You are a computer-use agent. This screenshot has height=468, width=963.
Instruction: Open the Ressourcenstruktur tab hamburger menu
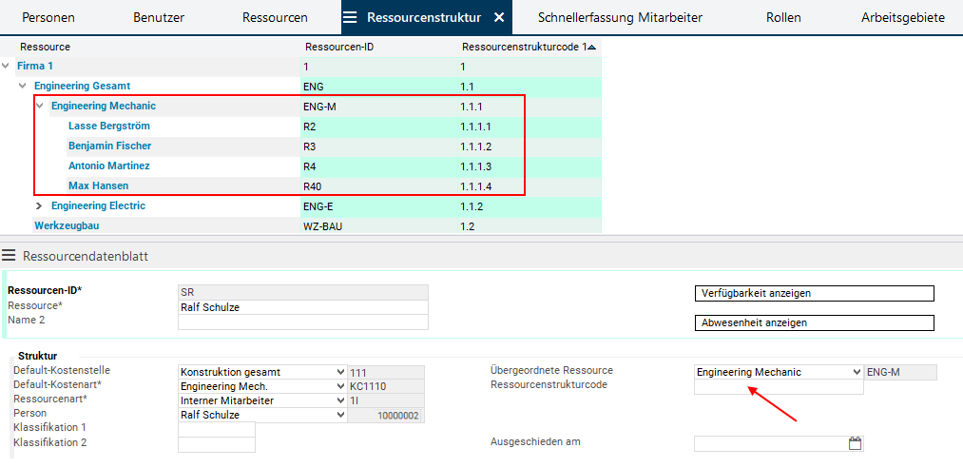(x=350, y=18)
